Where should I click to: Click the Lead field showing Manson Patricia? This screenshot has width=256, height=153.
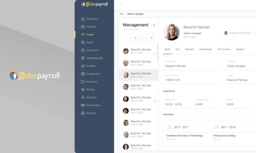click(240, 78)
